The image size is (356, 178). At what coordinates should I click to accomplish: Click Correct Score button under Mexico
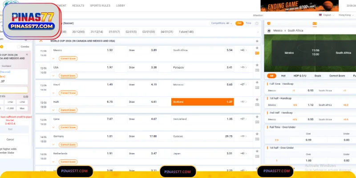68,59
